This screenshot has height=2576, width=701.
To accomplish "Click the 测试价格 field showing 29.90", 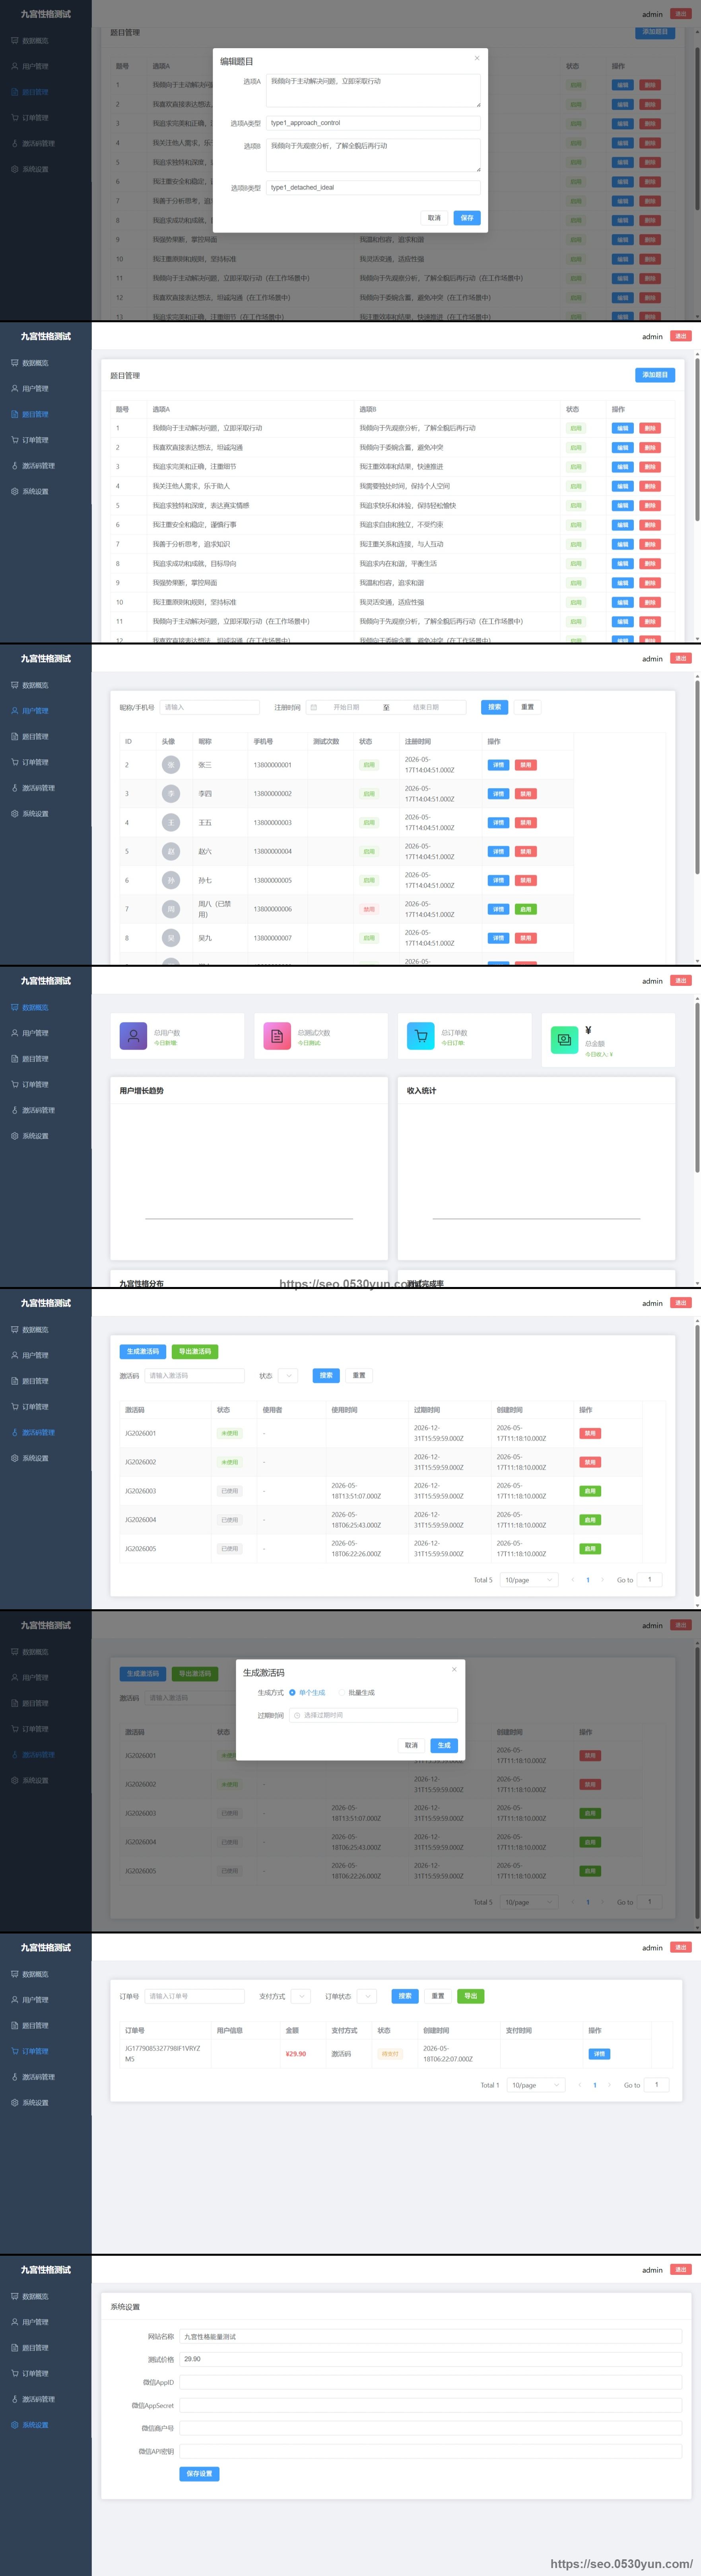I will pos(431,2359).
